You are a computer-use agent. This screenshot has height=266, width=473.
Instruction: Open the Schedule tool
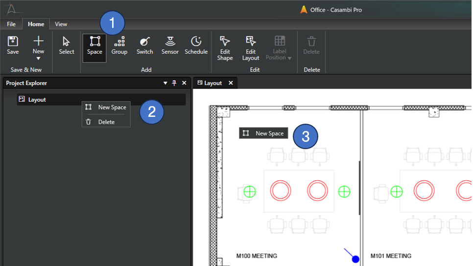pyautogui.click(x=196, y=45)
